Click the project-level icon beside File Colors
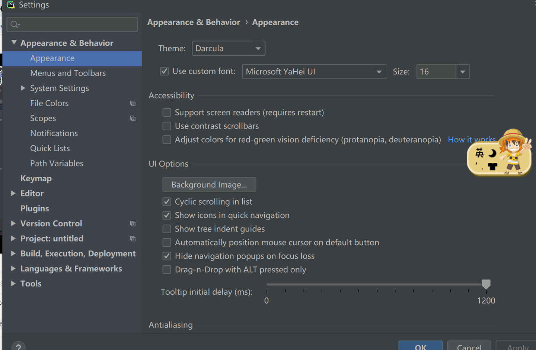This screenshot has width=536, height=350. click(133, 103)
